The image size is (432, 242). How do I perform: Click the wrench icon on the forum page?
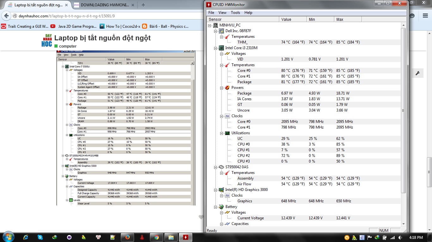(x=417, y=73)
